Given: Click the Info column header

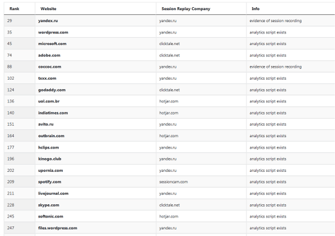Looking at the screenshot, I should 255,9.
